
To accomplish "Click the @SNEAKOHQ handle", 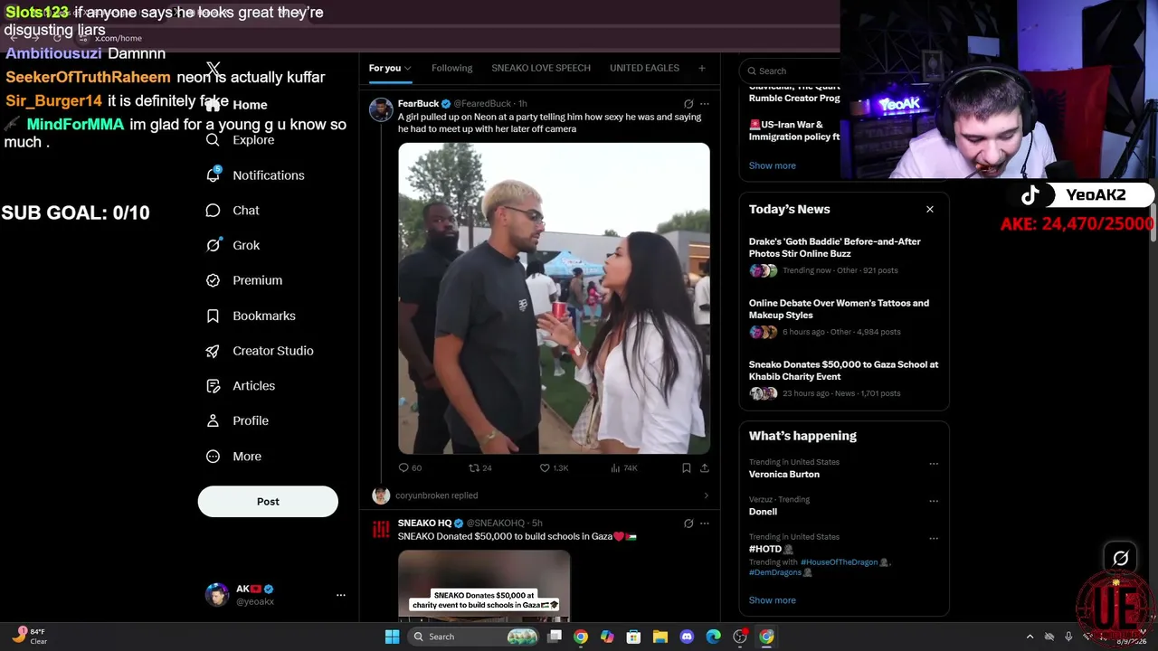I will (x=496, y=524).
